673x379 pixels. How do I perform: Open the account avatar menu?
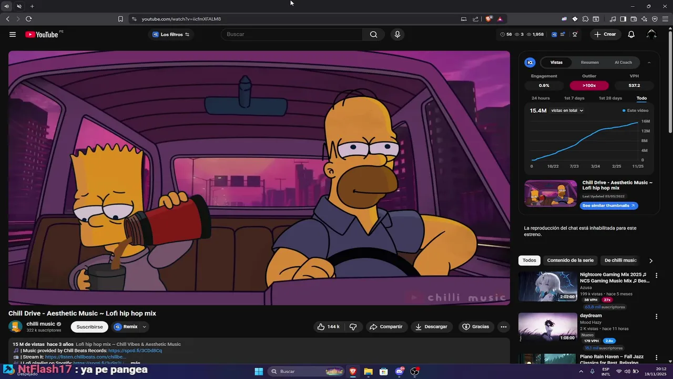coord(651,34)
